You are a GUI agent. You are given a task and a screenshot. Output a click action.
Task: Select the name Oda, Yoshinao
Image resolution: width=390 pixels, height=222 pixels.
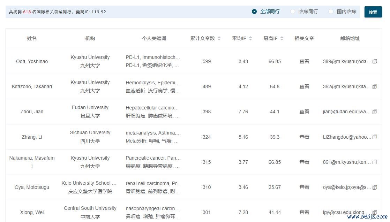point(32,61)
